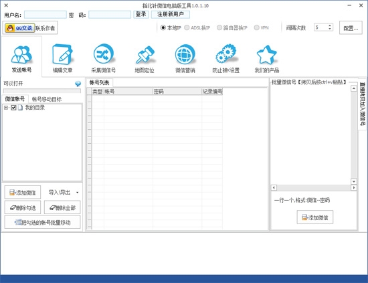Screen dimensions: 368x283
Task: Focus the 用户名 input field
Action: pos(45,15)
